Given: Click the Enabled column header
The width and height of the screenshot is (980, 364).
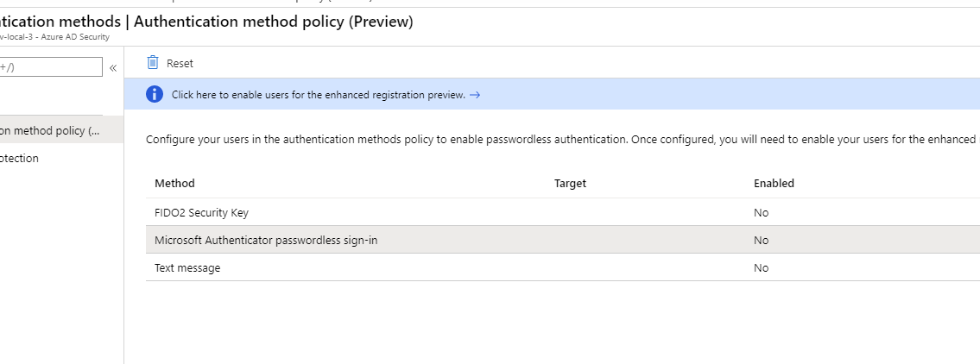Looking at the screenshot, I should [x=774, y=183].
